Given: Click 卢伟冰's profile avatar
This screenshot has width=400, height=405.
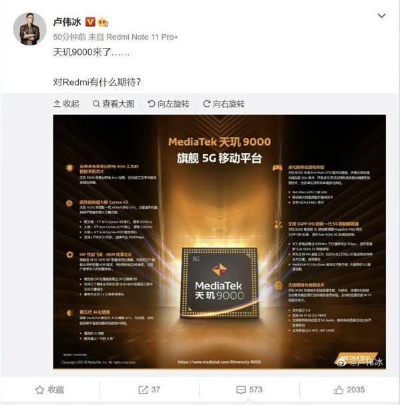Looking at the screenshot, I should tap(30, 29).
